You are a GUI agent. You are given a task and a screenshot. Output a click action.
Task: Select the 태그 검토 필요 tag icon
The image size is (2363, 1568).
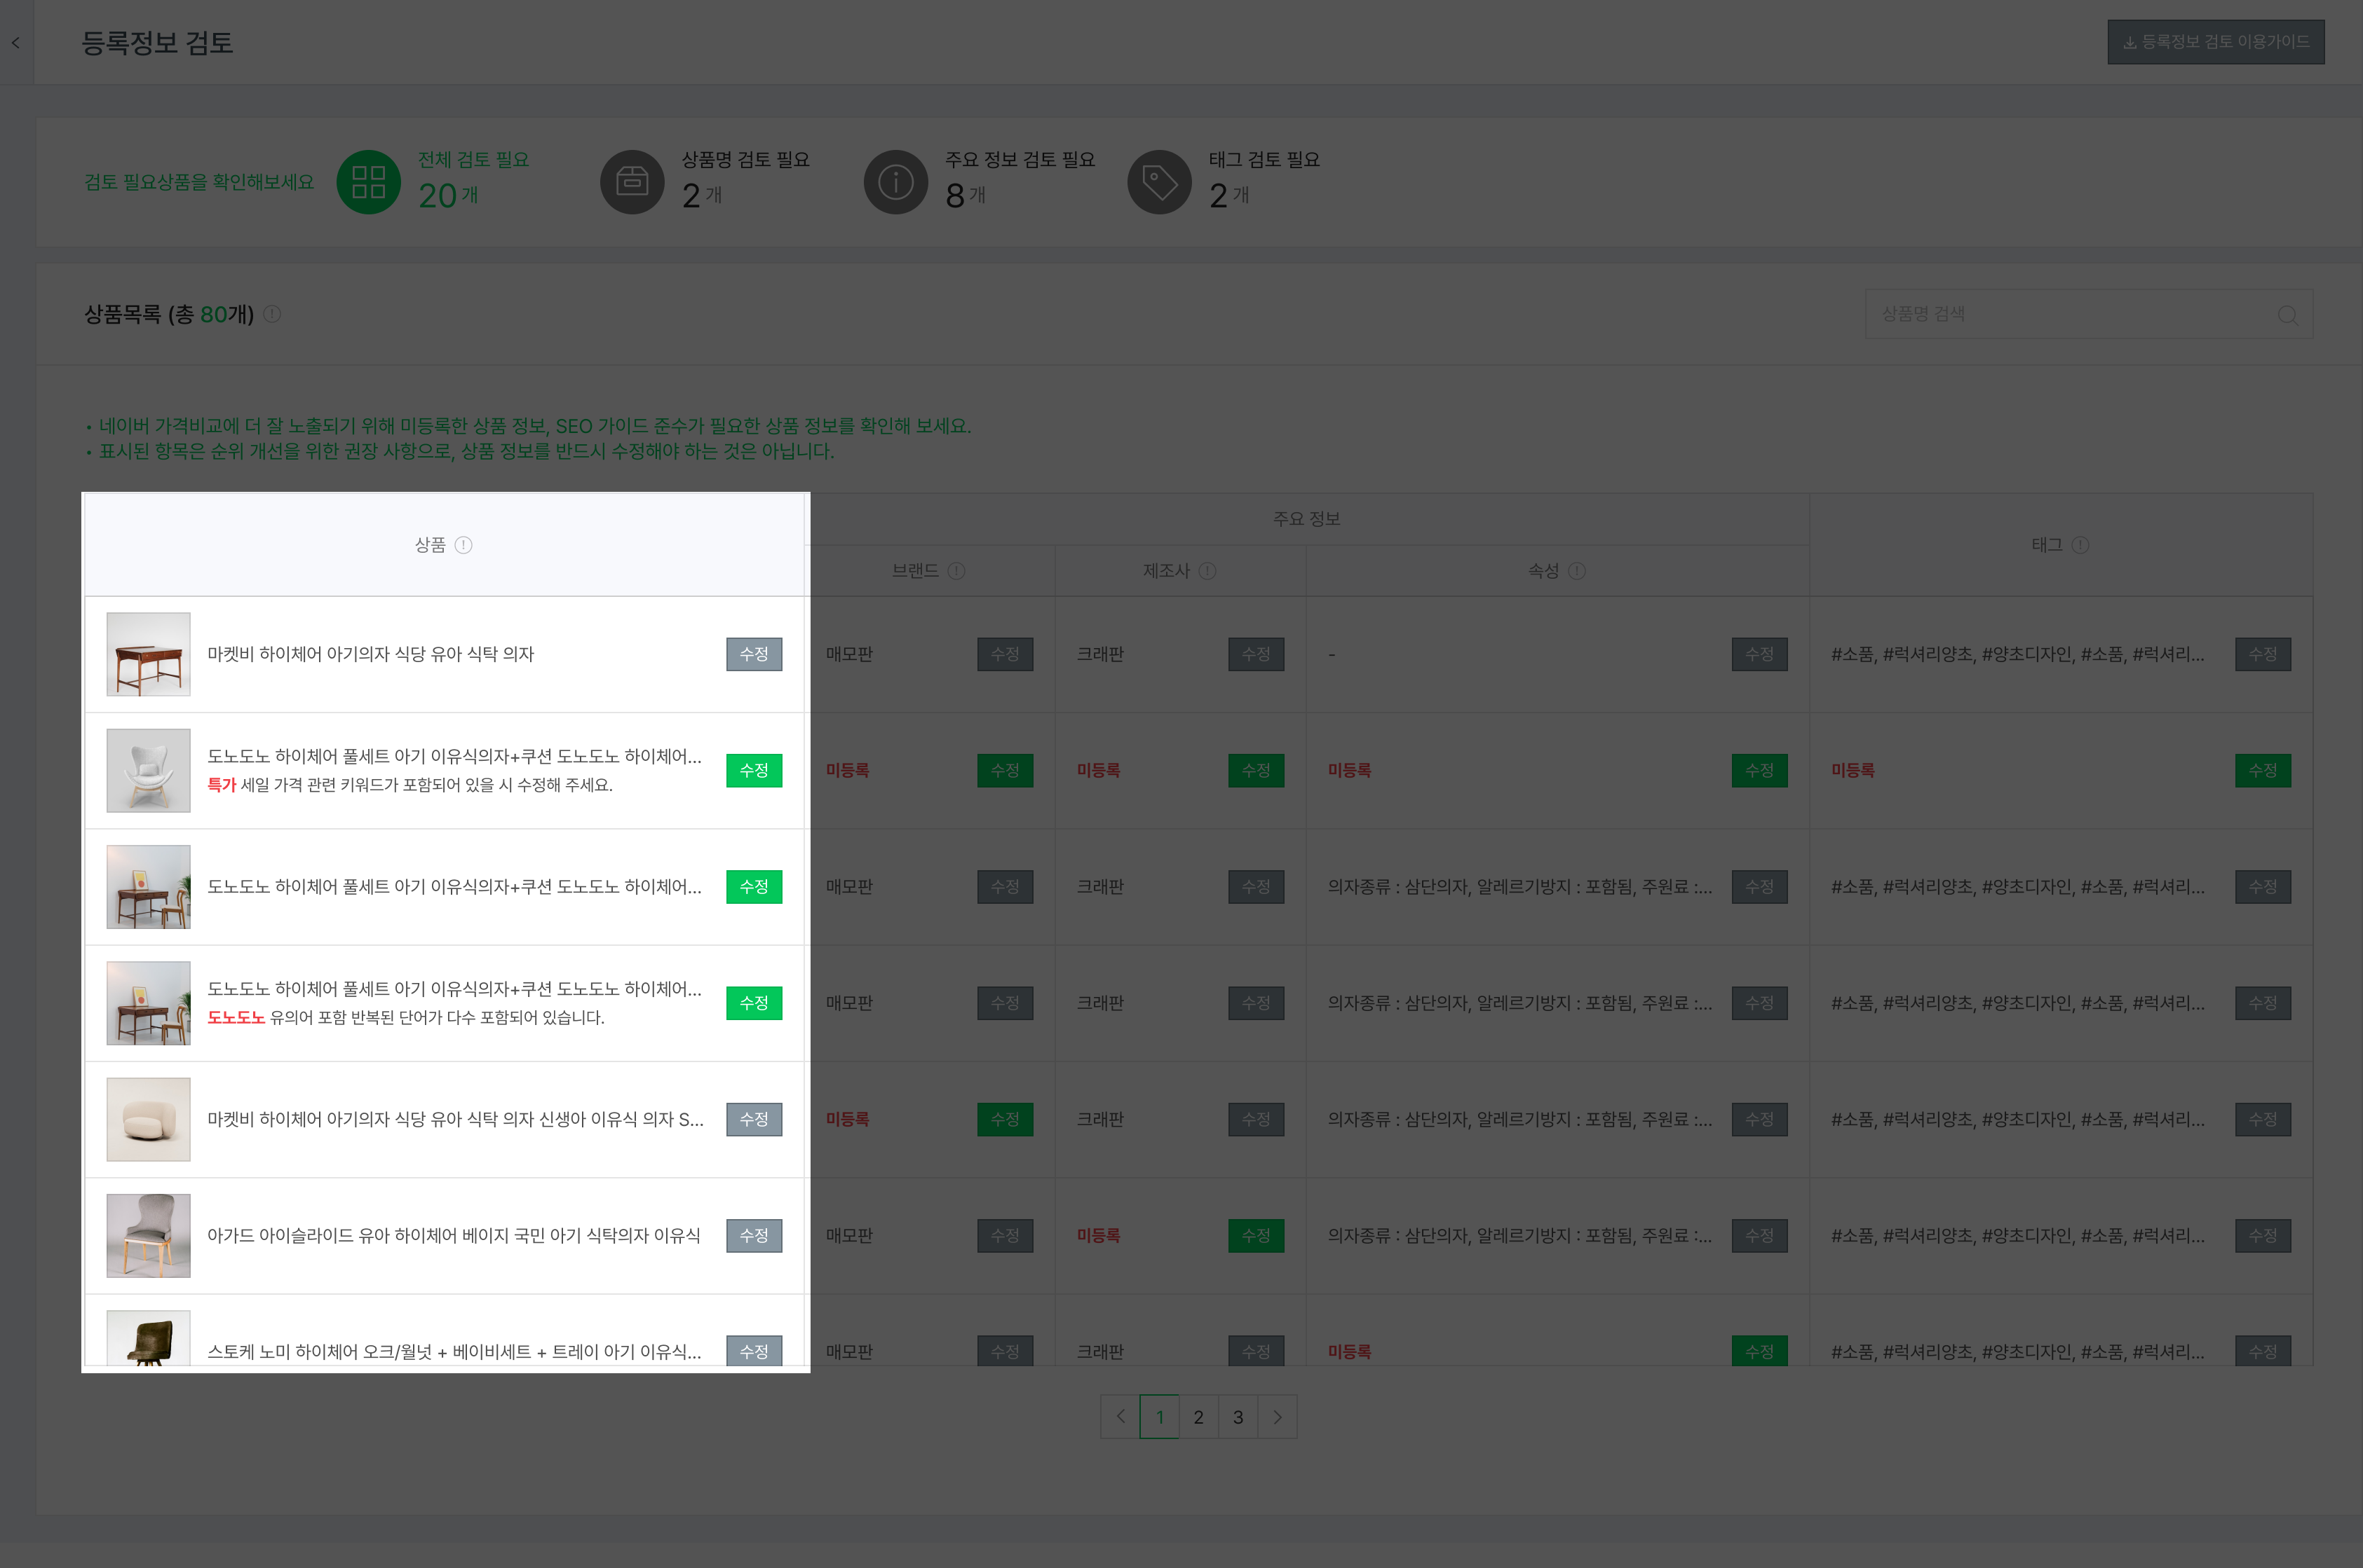tap(1159, 182)
